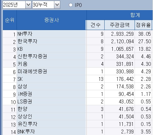153x135 pixels.
Task: Click the 한양 deal count 3 cell
Action: click(96, 109)
